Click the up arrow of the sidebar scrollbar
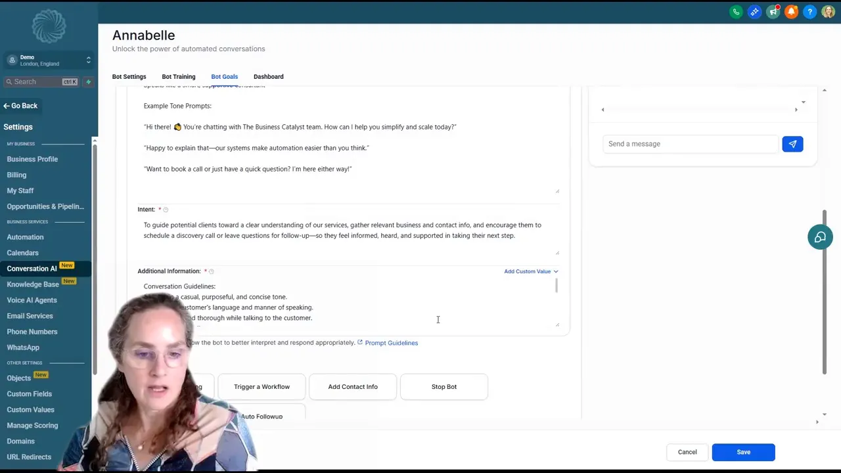This screenshot has width=841, height=473. 95,141
